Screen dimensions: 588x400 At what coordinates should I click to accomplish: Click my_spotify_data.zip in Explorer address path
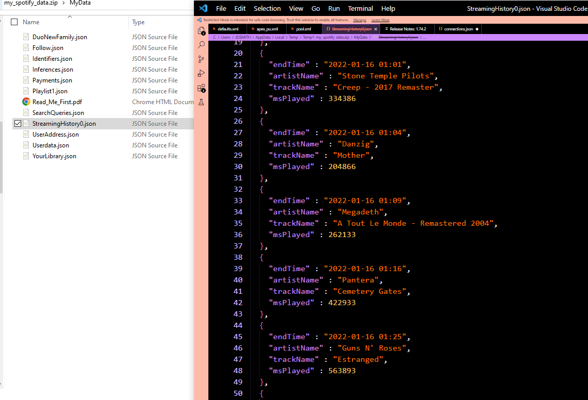[31, 3]
